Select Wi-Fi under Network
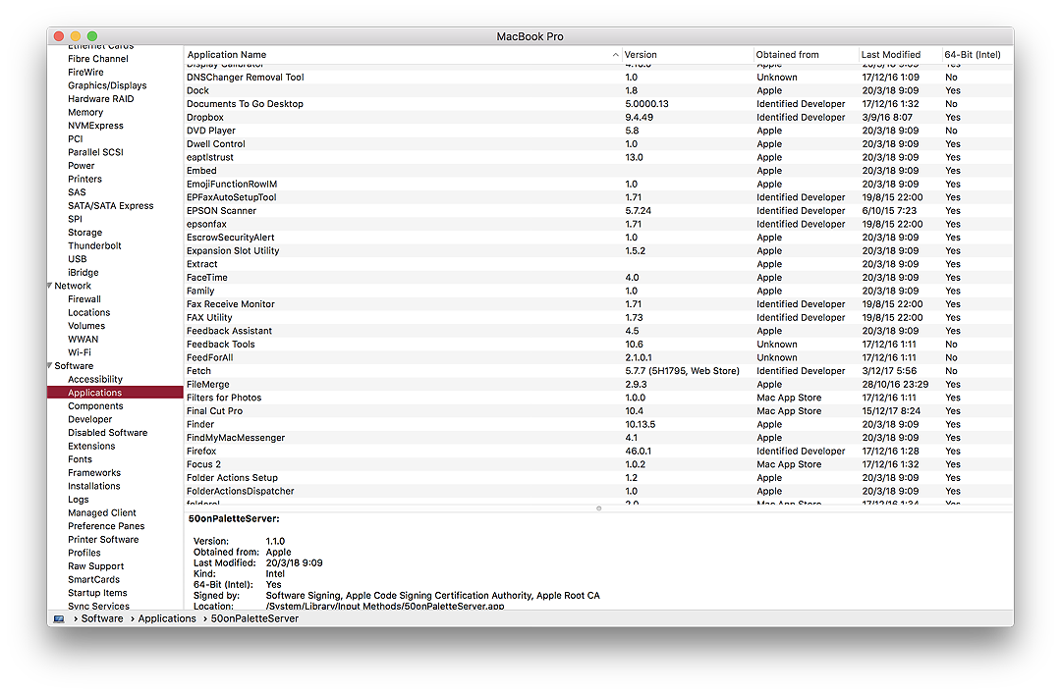 coord(80,352)
